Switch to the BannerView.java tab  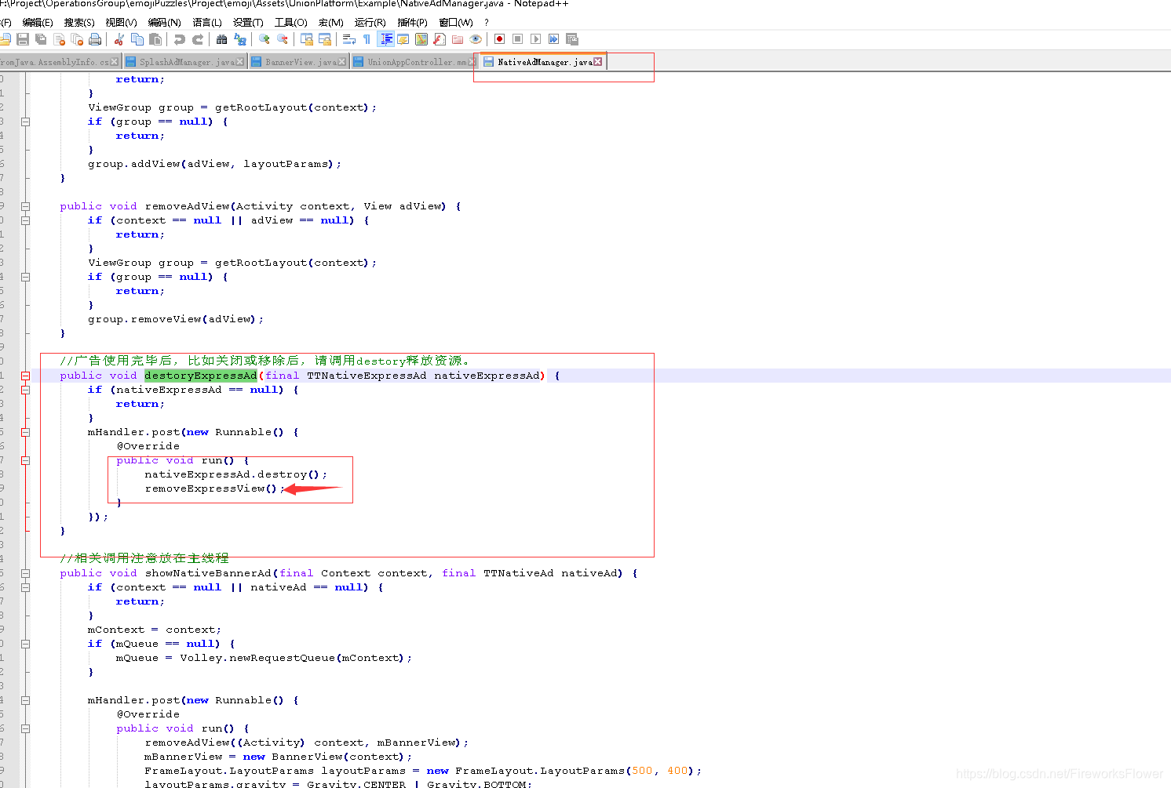point(299,62)
